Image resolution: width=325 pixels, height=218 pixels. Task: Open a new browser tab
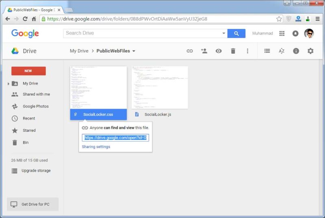click(69, 10)
